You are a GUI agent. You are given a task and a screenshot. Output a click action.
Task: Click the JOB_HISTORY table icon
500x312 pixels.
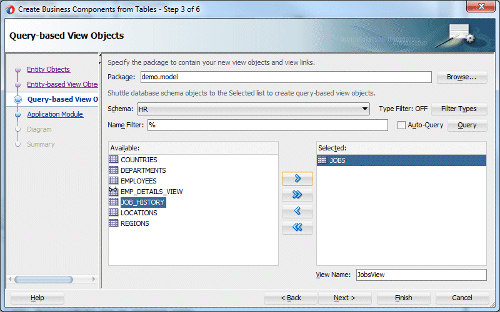tap(113, 202)
